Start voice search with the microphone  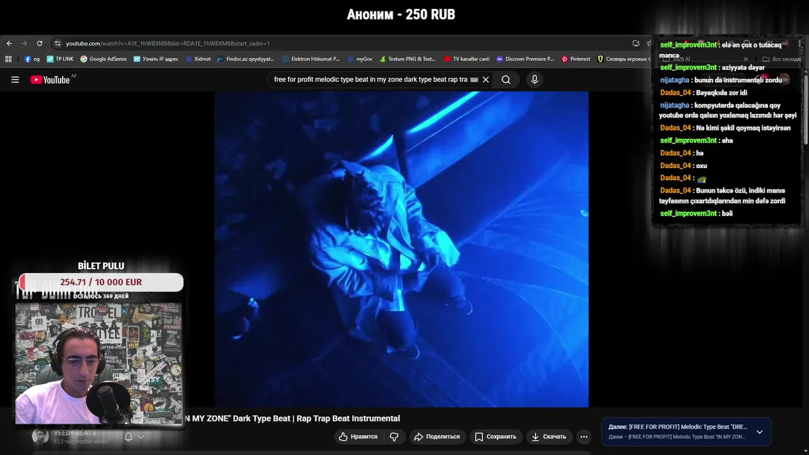[535, 80]
